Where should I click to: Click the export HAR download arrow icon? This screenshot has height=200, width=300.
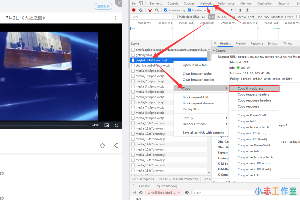tap(247, 10)
